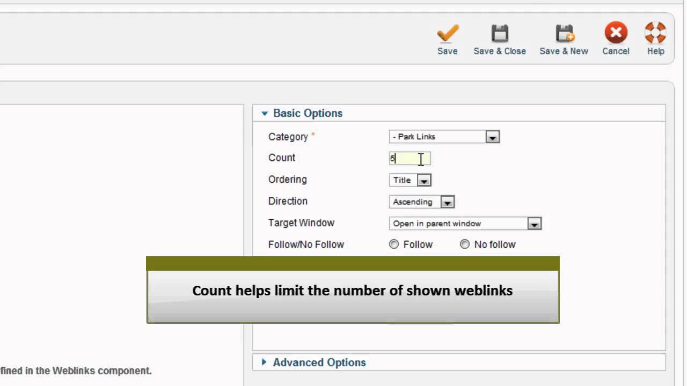Click the Direction field label
687x386 pixels.
click(x=288, y=201)
